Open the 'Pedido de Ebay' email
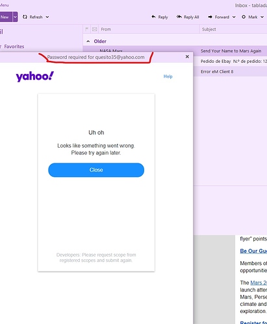 [234, 61]
